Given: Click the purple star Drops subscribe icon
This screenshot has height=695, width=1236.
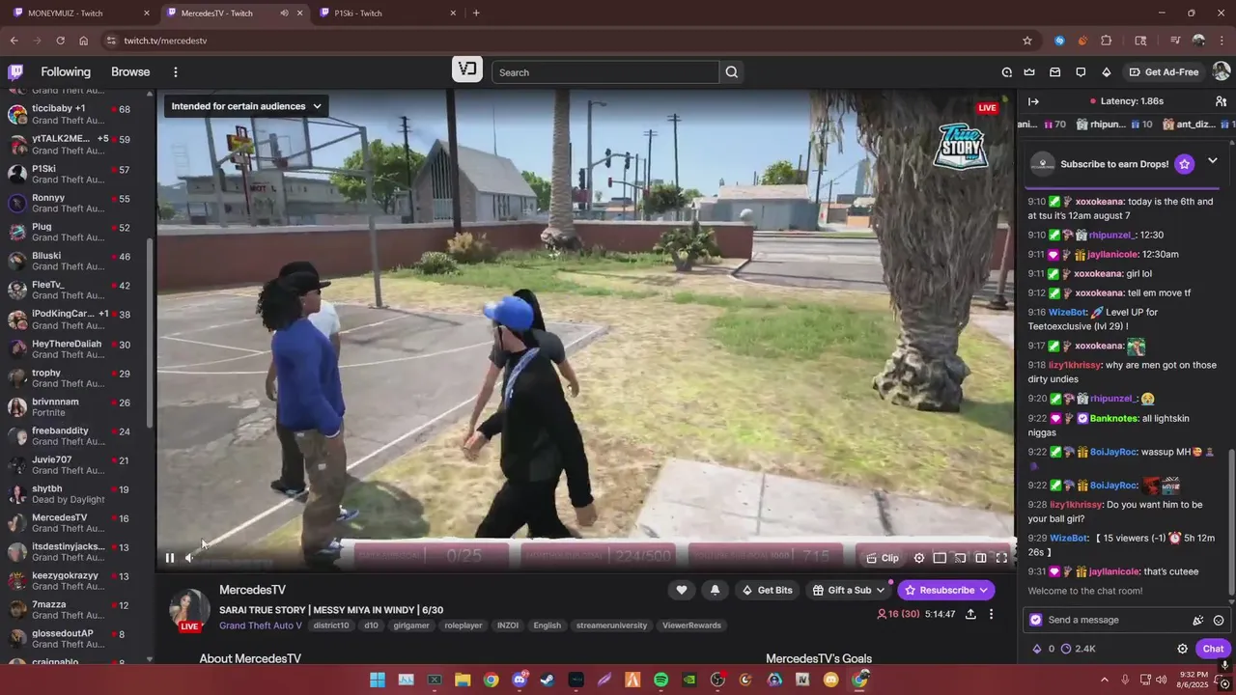Looking at the screenshot, I should pos(1185,164).
